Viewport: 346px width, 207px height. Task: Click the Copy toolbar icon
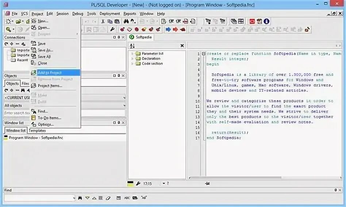coord(110,22)
